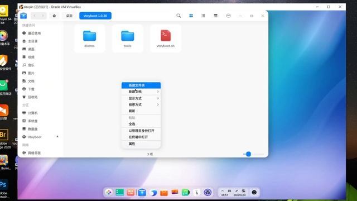Open the green taskbar app in the dock

[120, 192]
